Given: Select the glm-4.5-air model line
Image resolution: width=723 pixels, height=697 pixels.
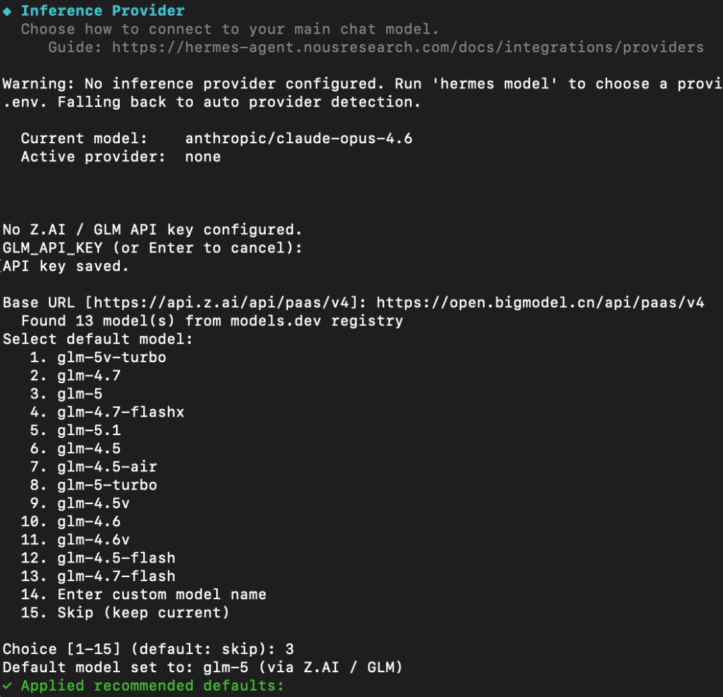Looking at the screenshot, I should (x=107, y=467).
